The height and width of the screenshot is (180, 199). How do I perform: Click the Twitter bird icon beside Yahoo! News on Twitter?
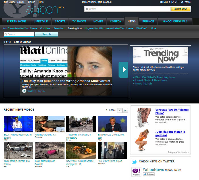(134, 162)
